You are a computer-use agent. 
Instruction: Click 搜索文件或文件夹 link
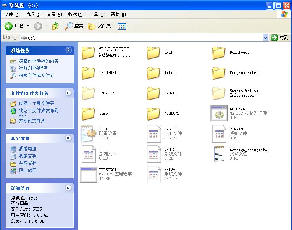click(x=37, y=76)
